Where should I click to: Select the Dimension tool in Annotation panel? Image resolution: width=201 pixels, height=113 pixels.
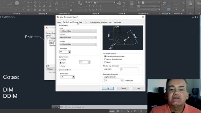(x=64, y=3)
